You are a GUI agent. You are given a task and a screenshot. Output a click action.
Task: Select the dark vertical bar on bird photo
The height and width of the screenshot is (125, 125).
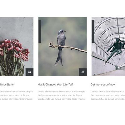point(40,31)
